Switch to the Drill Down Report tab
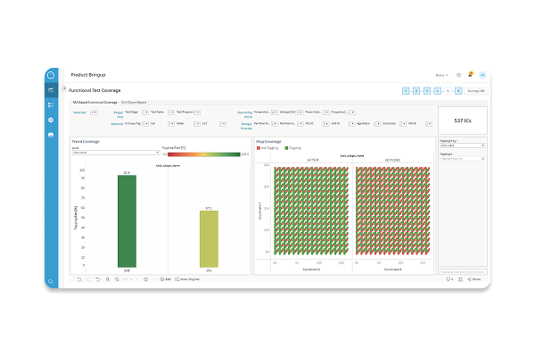535x357 pixels. coord(134,102)
